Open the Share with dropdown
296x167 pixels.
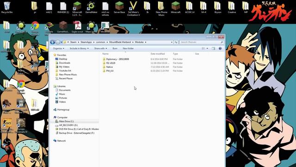click(101, 48)
